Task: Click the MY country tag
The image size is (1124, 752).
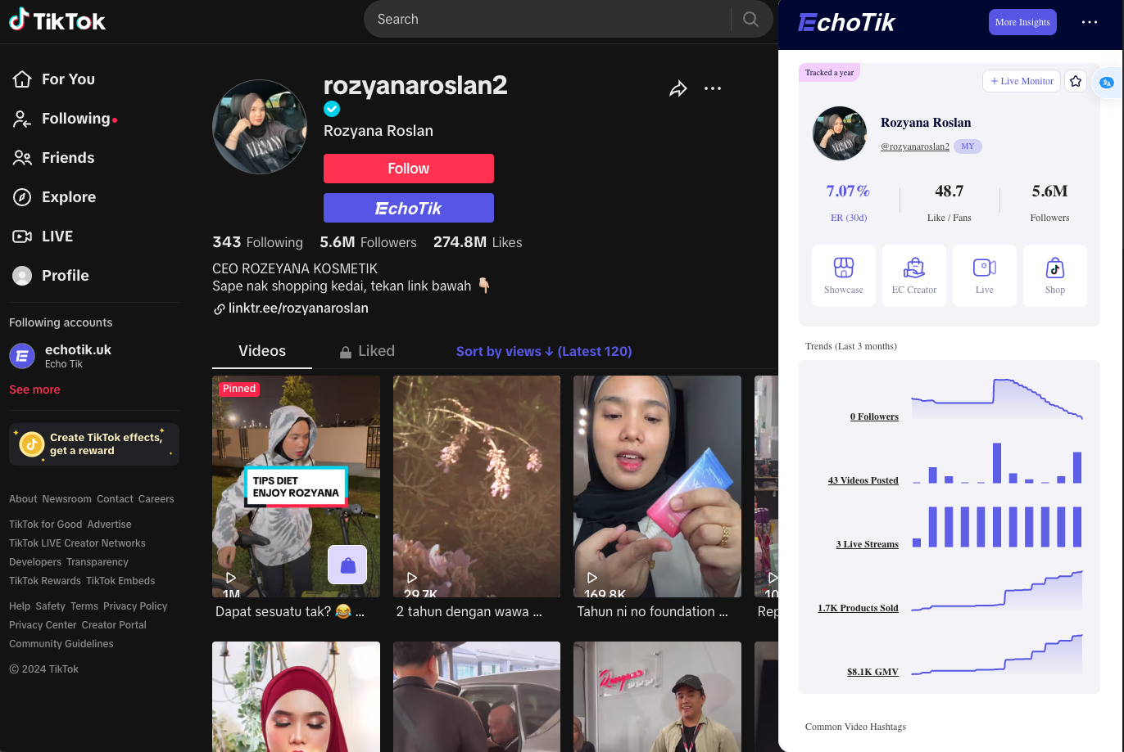Action: (x=968, y=146)
